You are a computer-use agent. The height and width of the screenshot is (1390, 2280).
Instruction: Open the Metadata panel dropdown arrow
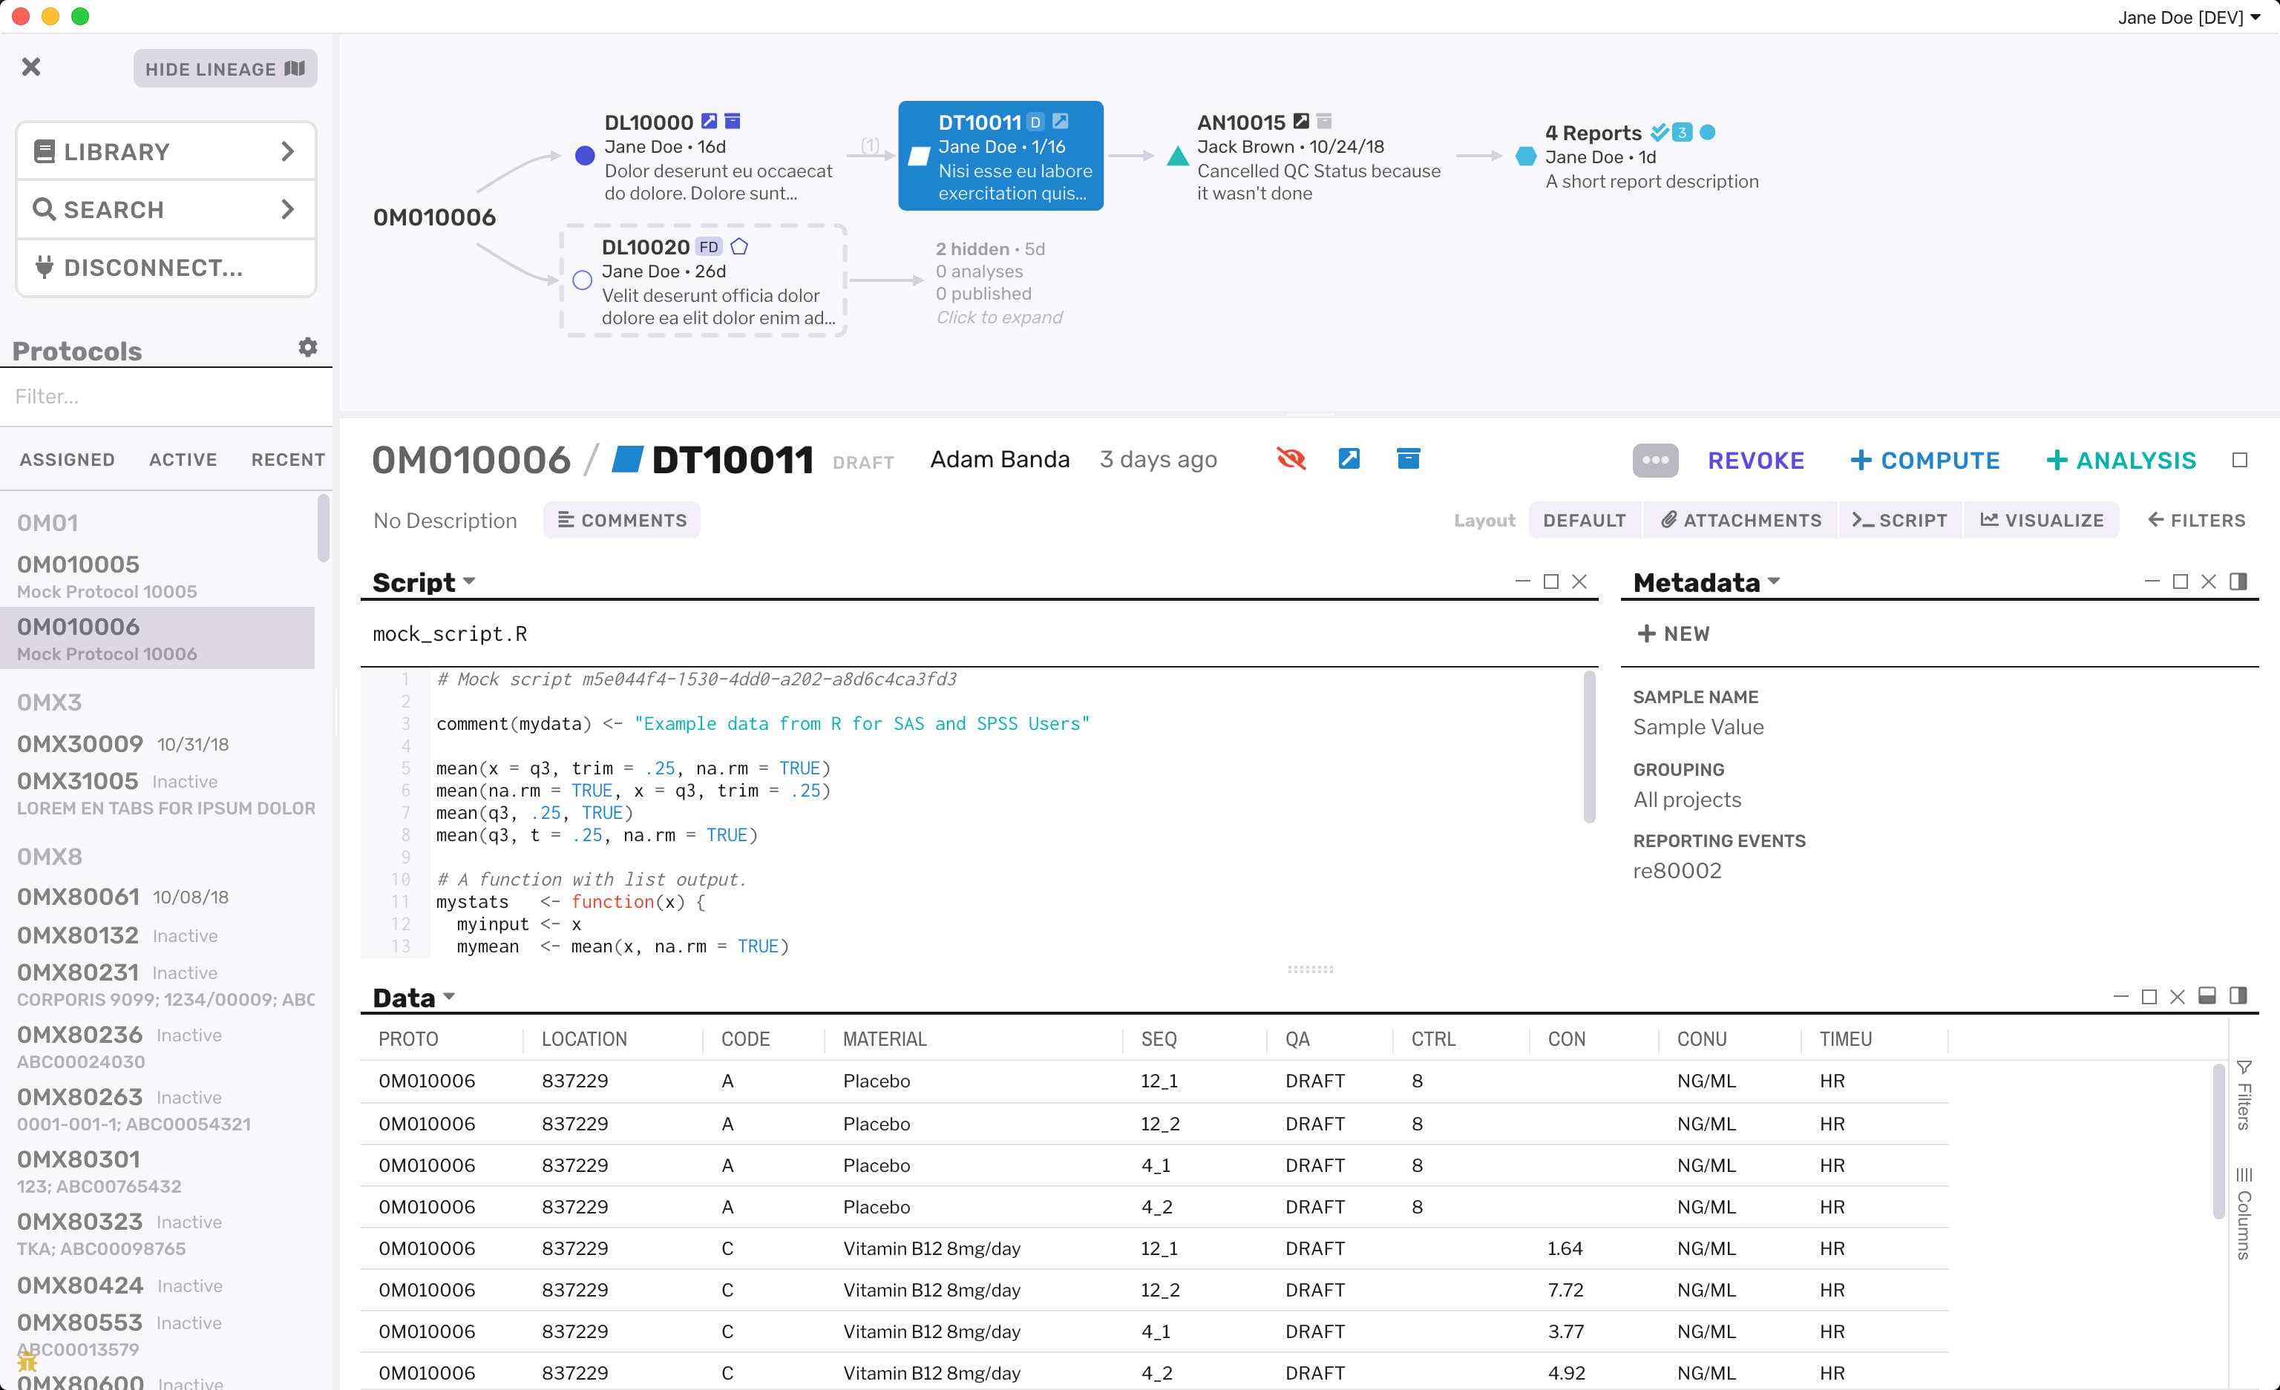pos(1774,582)
